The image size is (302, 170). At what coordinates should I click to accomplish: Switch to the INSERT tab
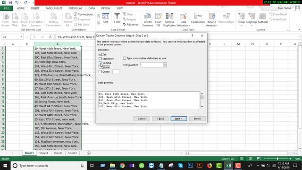click(x=35, y=8)
